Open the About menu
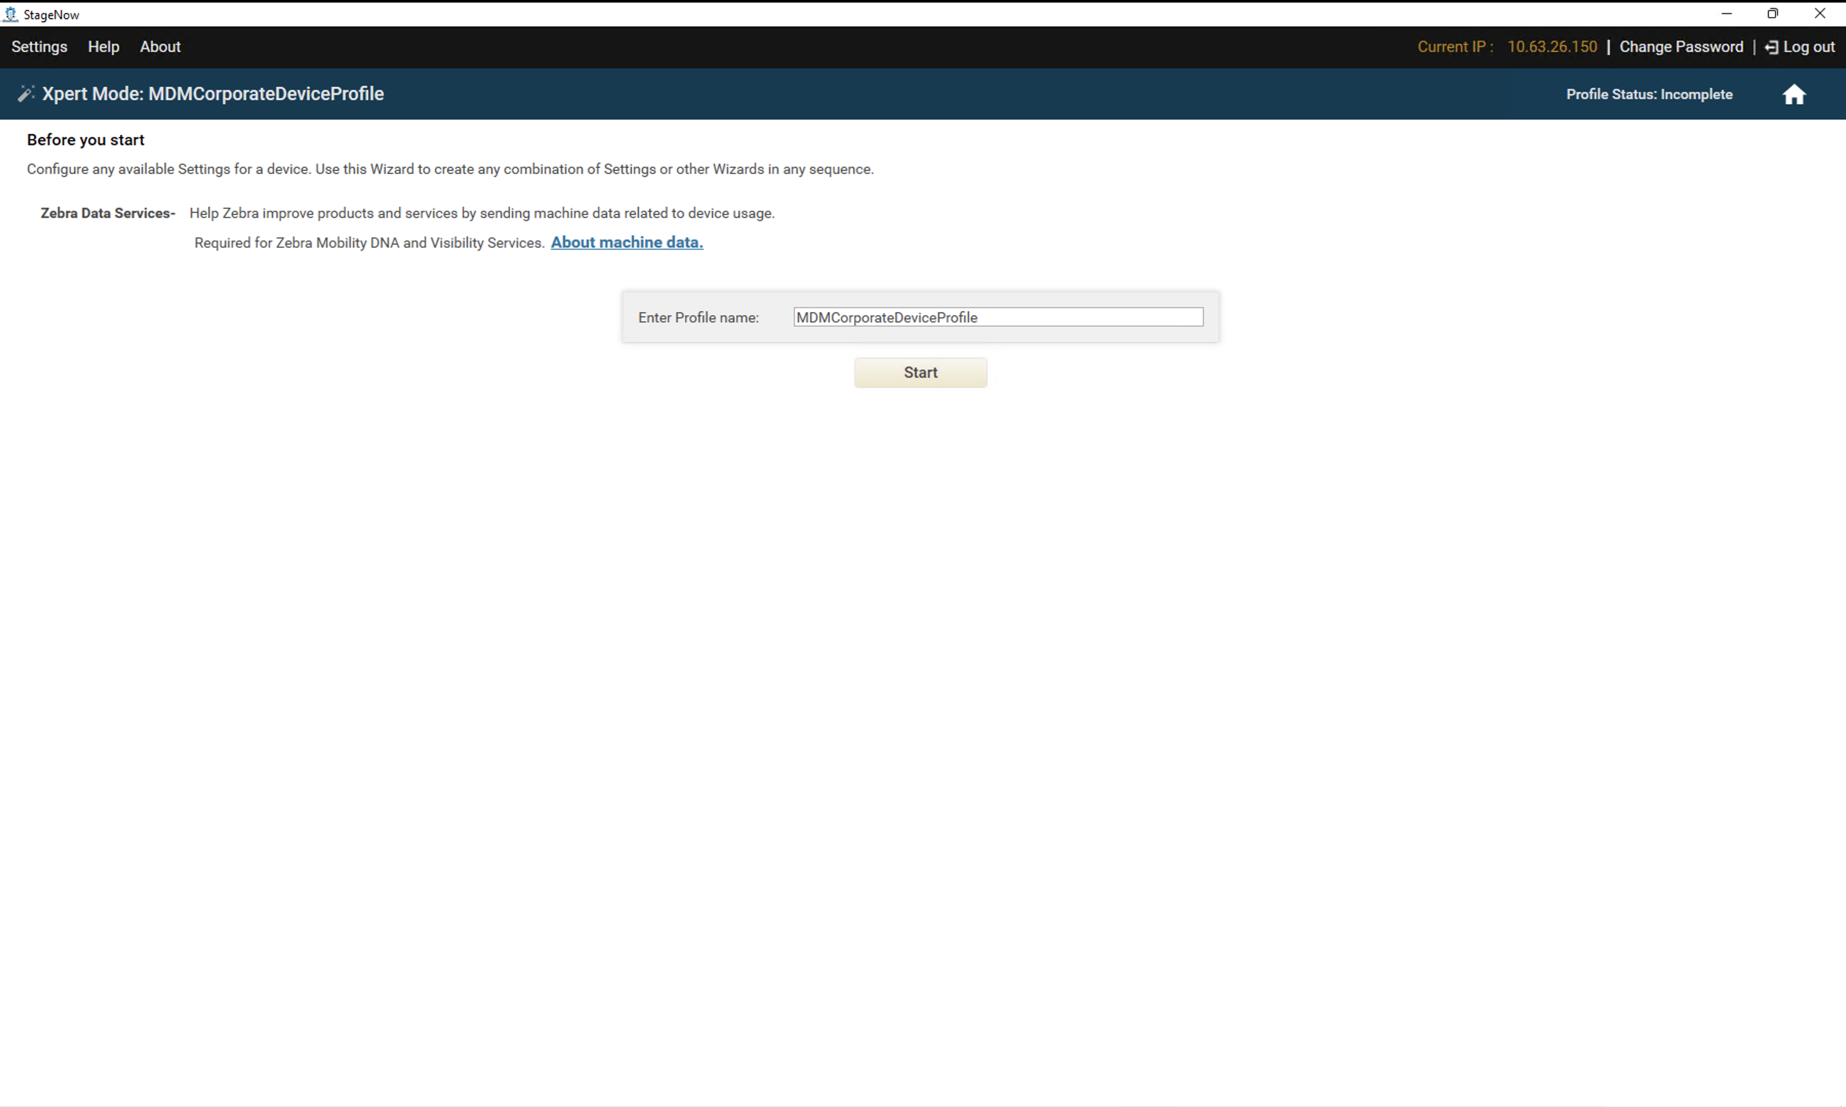This screenshot has height=1107, width=1846. click(159, 47)
